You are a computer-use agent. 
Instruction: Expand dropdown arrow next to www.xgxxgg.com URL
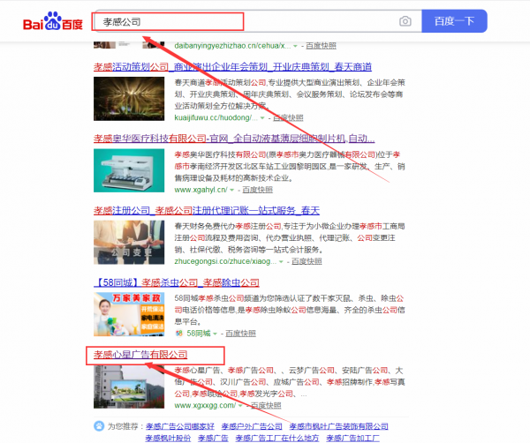(x=241, y=406)
